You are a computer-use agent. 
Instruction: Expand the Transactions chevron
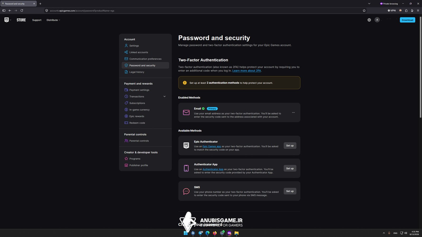(165, 96)
